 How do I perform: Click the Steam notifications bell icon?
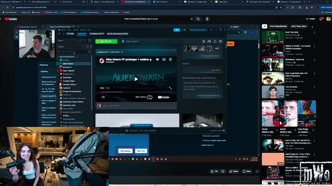[x=184, y=30]
